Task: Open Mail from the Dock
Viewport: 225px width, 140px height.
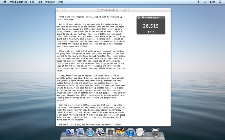Action: [80, 132]
